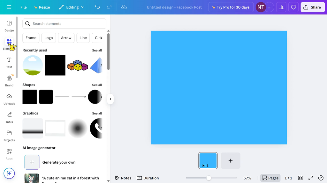Select the Text tool in sidebar
Image resolution: width=327 pixels, height=183 pixels.
tap(9, 63)
